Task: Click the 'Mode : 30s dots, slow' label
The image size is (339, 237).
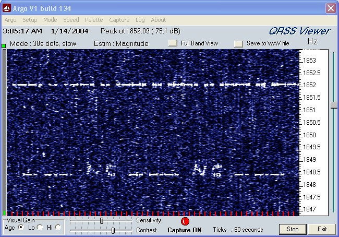Action: pyautogui.click(x=43, y=43)
